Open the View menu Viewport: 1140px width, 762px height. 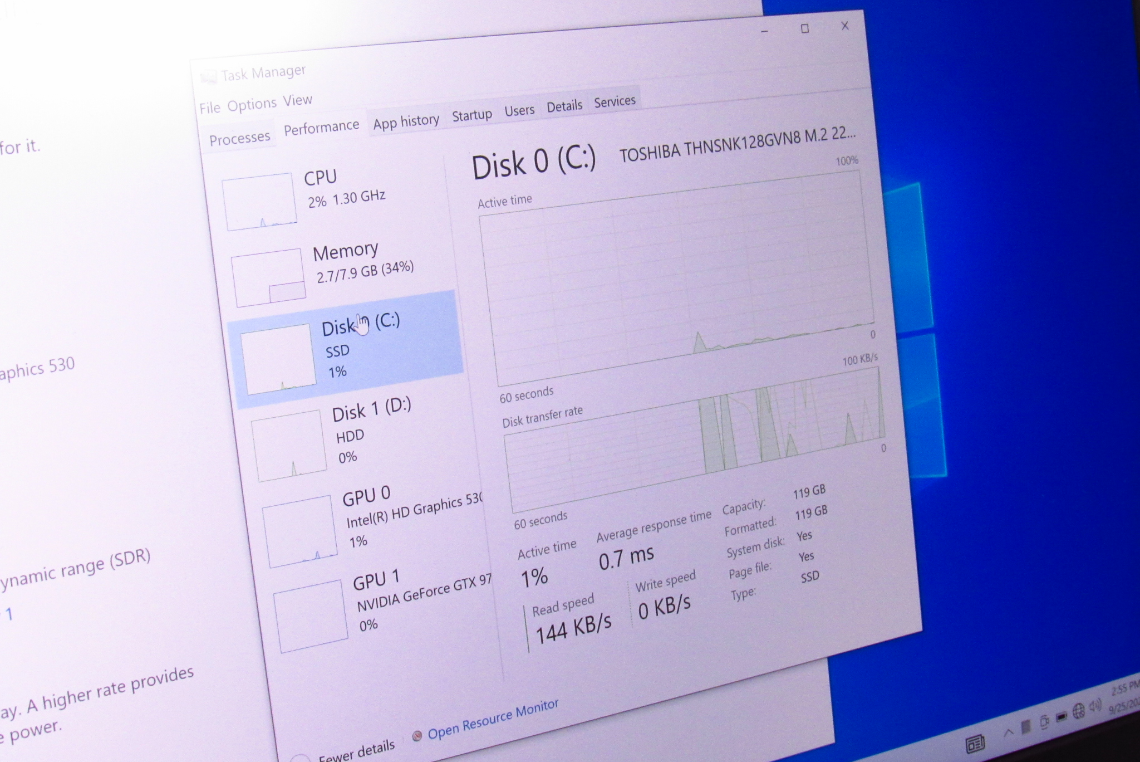(x=297, y=100)
